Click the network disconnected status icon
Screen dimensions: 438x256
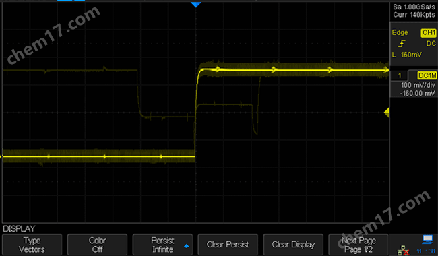[x=404, y=251]
